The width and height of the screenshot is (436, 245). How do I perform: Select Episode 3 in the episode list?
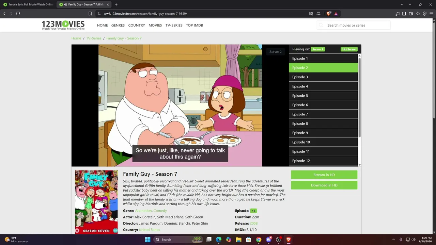click(323, 77)
